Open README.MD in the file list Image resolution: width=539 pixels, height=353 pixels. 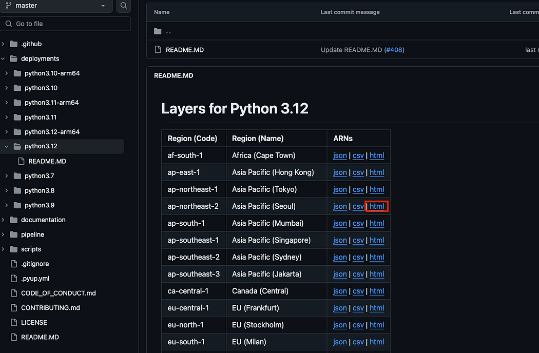(x=185, y=50)
